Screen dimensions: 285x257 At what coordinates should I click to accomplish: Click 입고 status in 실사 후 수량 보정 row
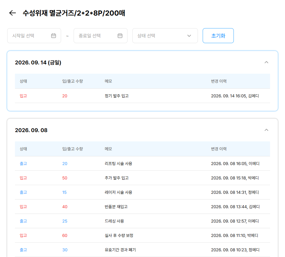click(x=23, y=235)
